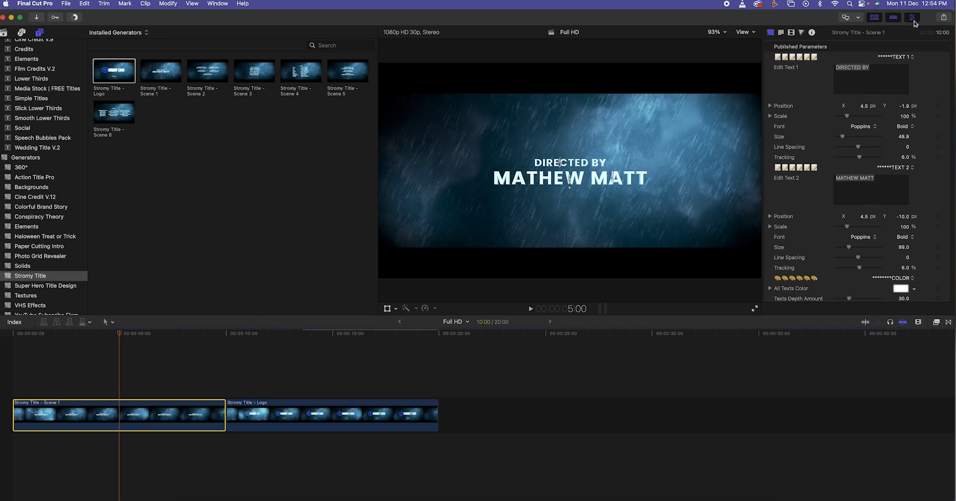The height and width of the screenshot is (501, 956).
Task: Toggle the Trim tool in timeline toolbar
Action: [109, 322]
